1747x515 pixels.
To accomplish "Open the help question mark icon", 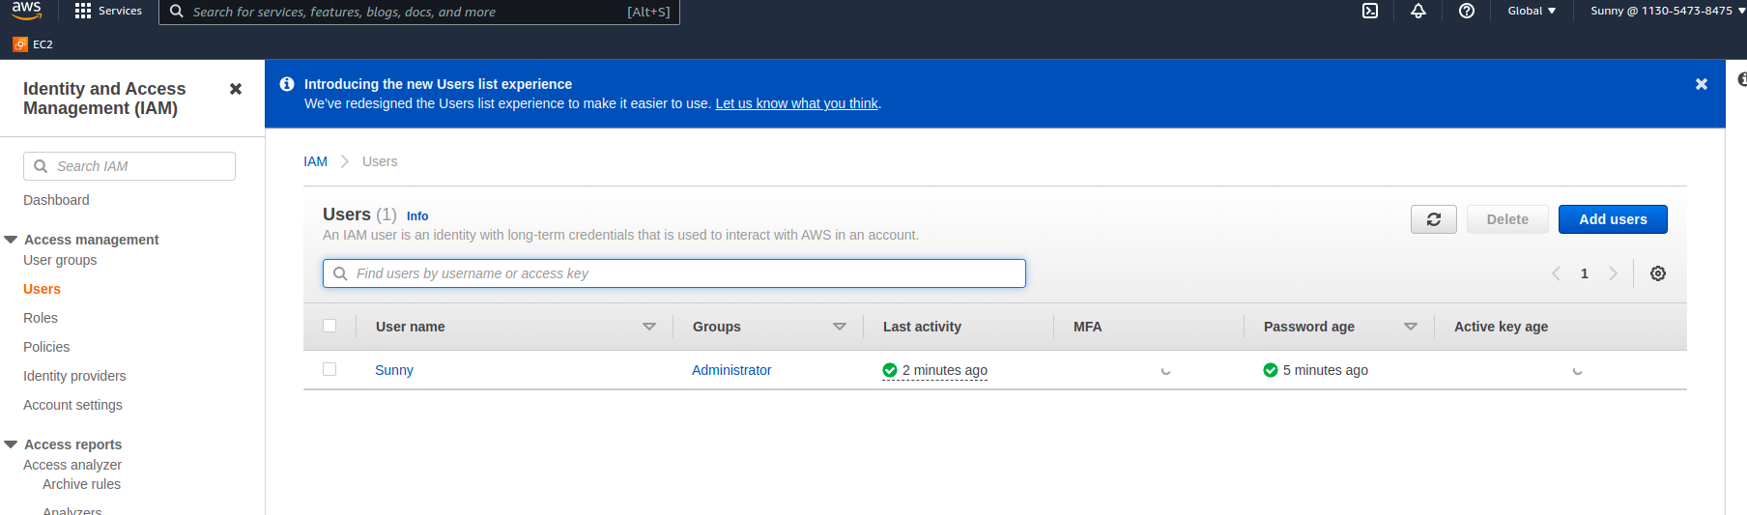I will tap(1467, 11).
